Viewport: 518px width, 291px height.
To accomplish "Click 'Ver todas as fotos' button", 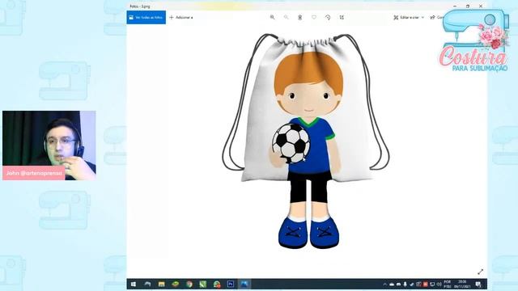I will click(146, 17).
